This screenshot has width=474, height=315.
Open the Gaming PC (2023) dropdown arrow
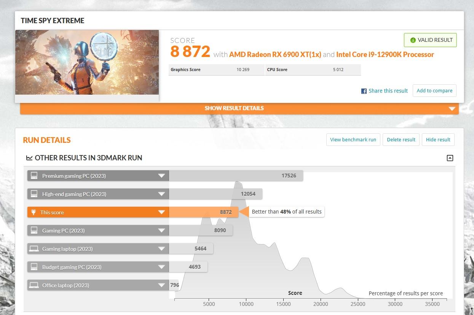(161, 231)
